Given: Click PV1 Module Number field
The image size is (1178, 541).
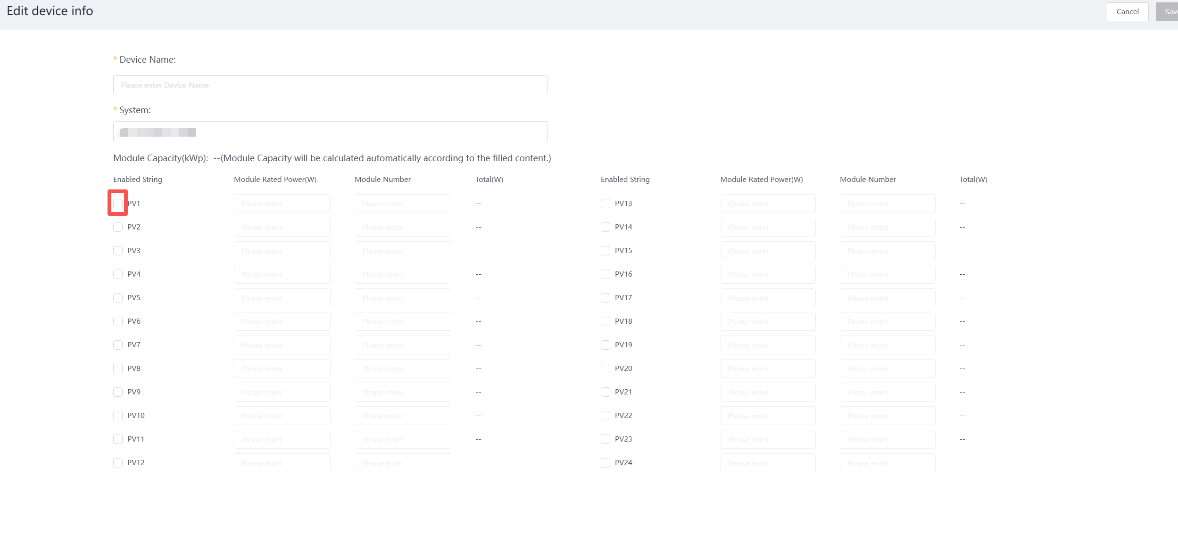Looking at the screenshot, I should 403,204.
